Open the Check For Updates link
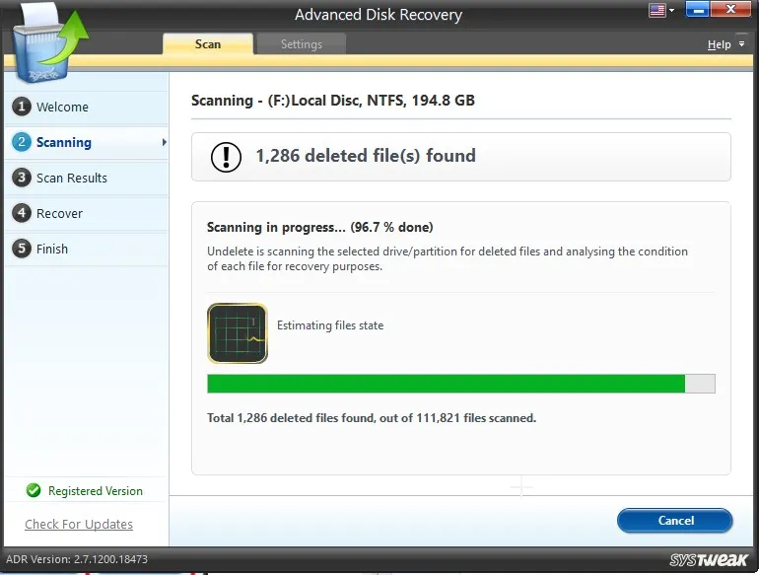Screen dimensions: 759x575 (79, 524)
